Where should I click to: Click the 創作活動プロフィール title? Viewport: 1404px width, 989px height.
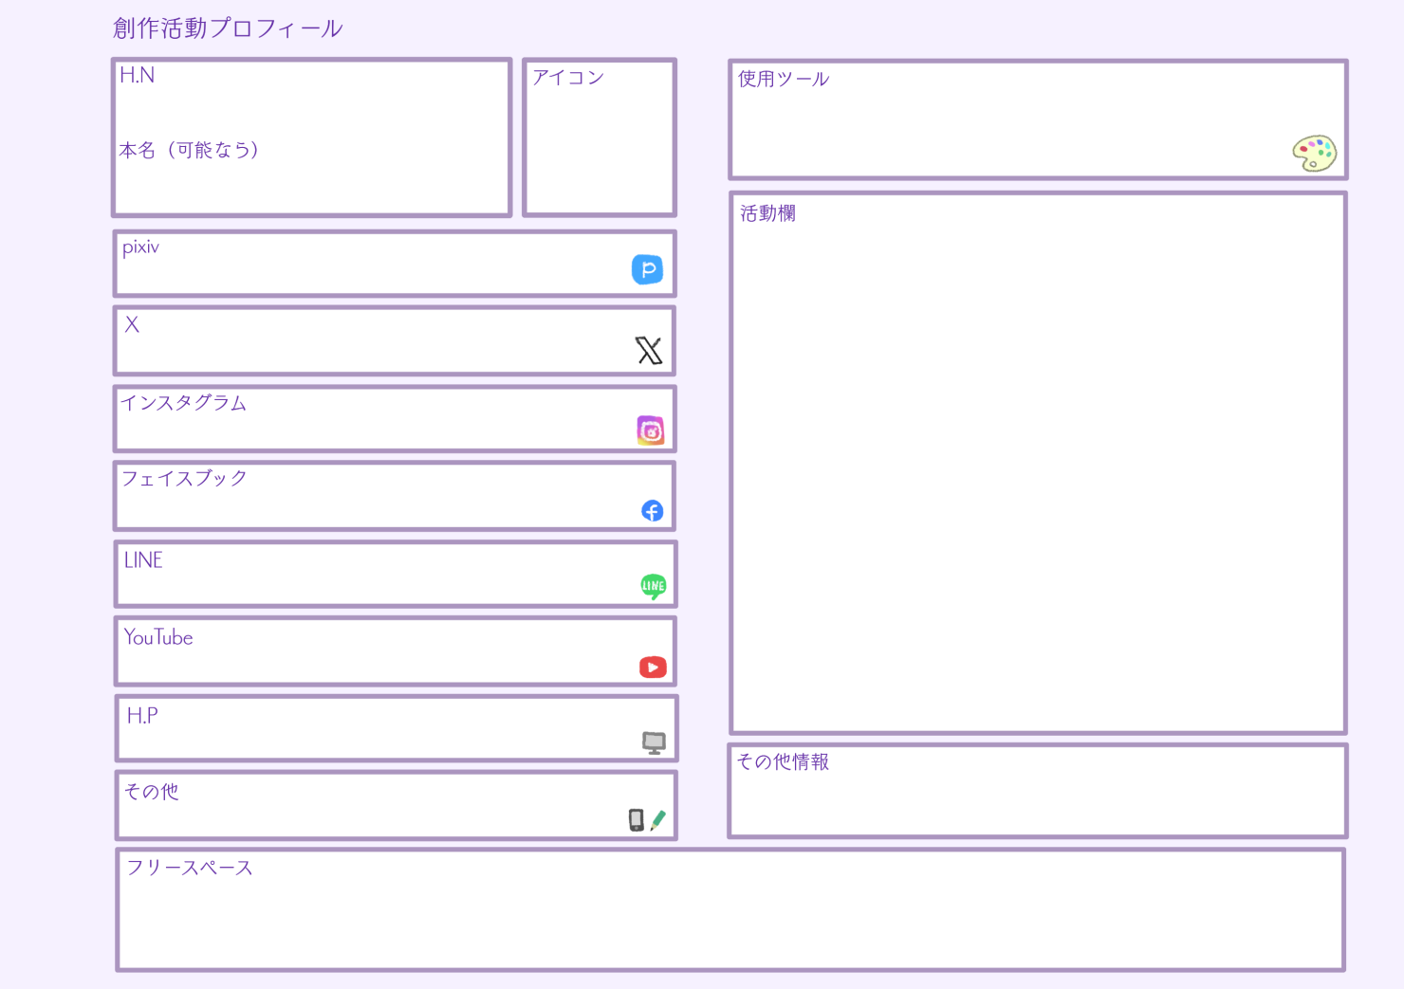[228, 28]
